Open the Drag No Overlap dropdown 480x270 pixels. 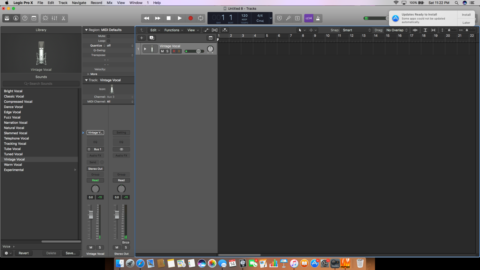[396, 30]
